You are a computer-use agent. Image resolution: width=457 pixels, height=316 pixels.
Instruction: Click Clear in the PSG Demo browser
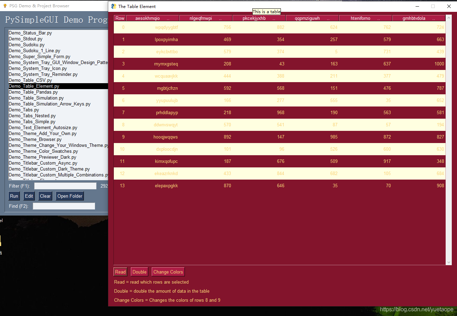click(45, 196)
